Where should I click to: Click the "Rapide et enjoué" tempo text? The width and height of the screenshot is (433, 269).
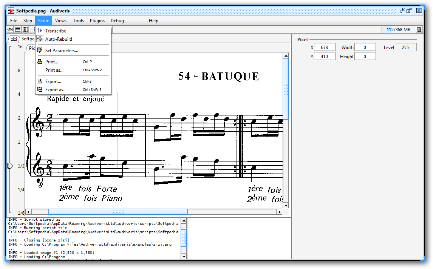pos(75,99)
